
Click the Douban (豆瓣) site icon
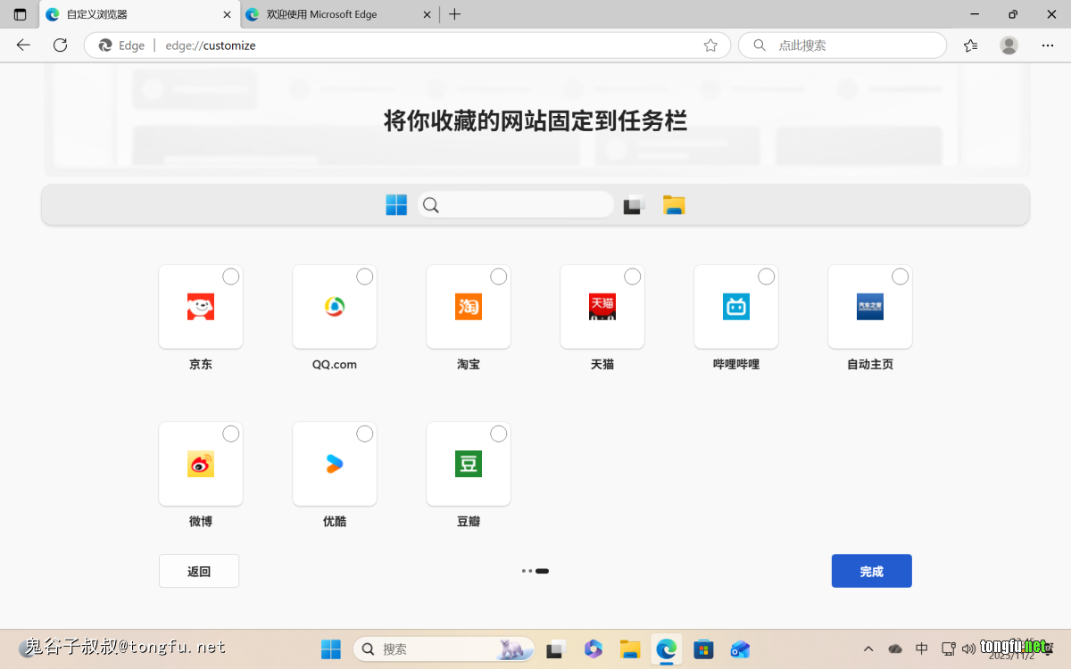[x=469, y=464]
